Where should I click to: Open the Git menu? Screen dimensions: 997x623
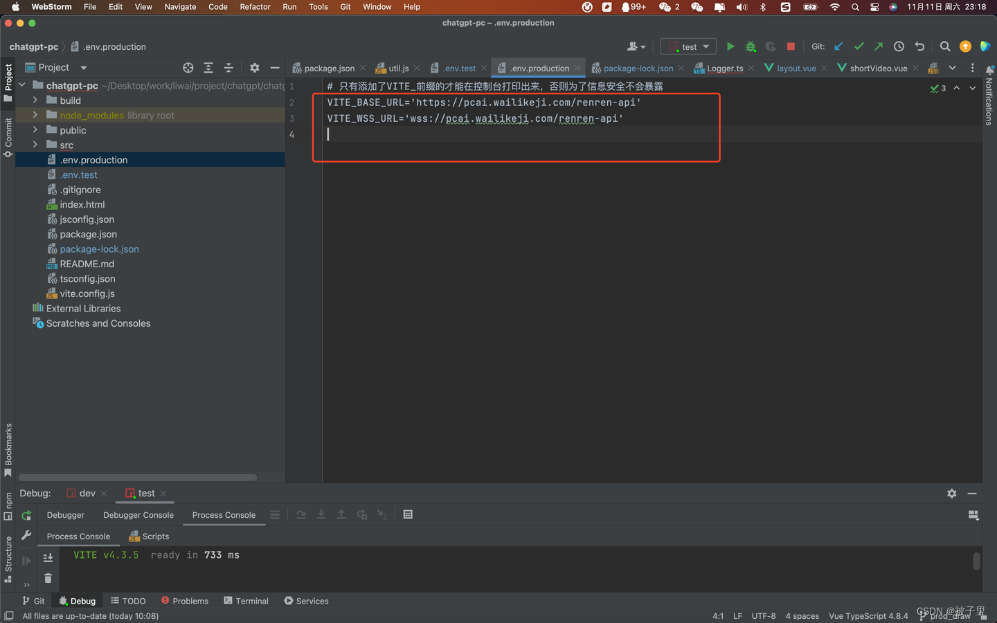345,7
